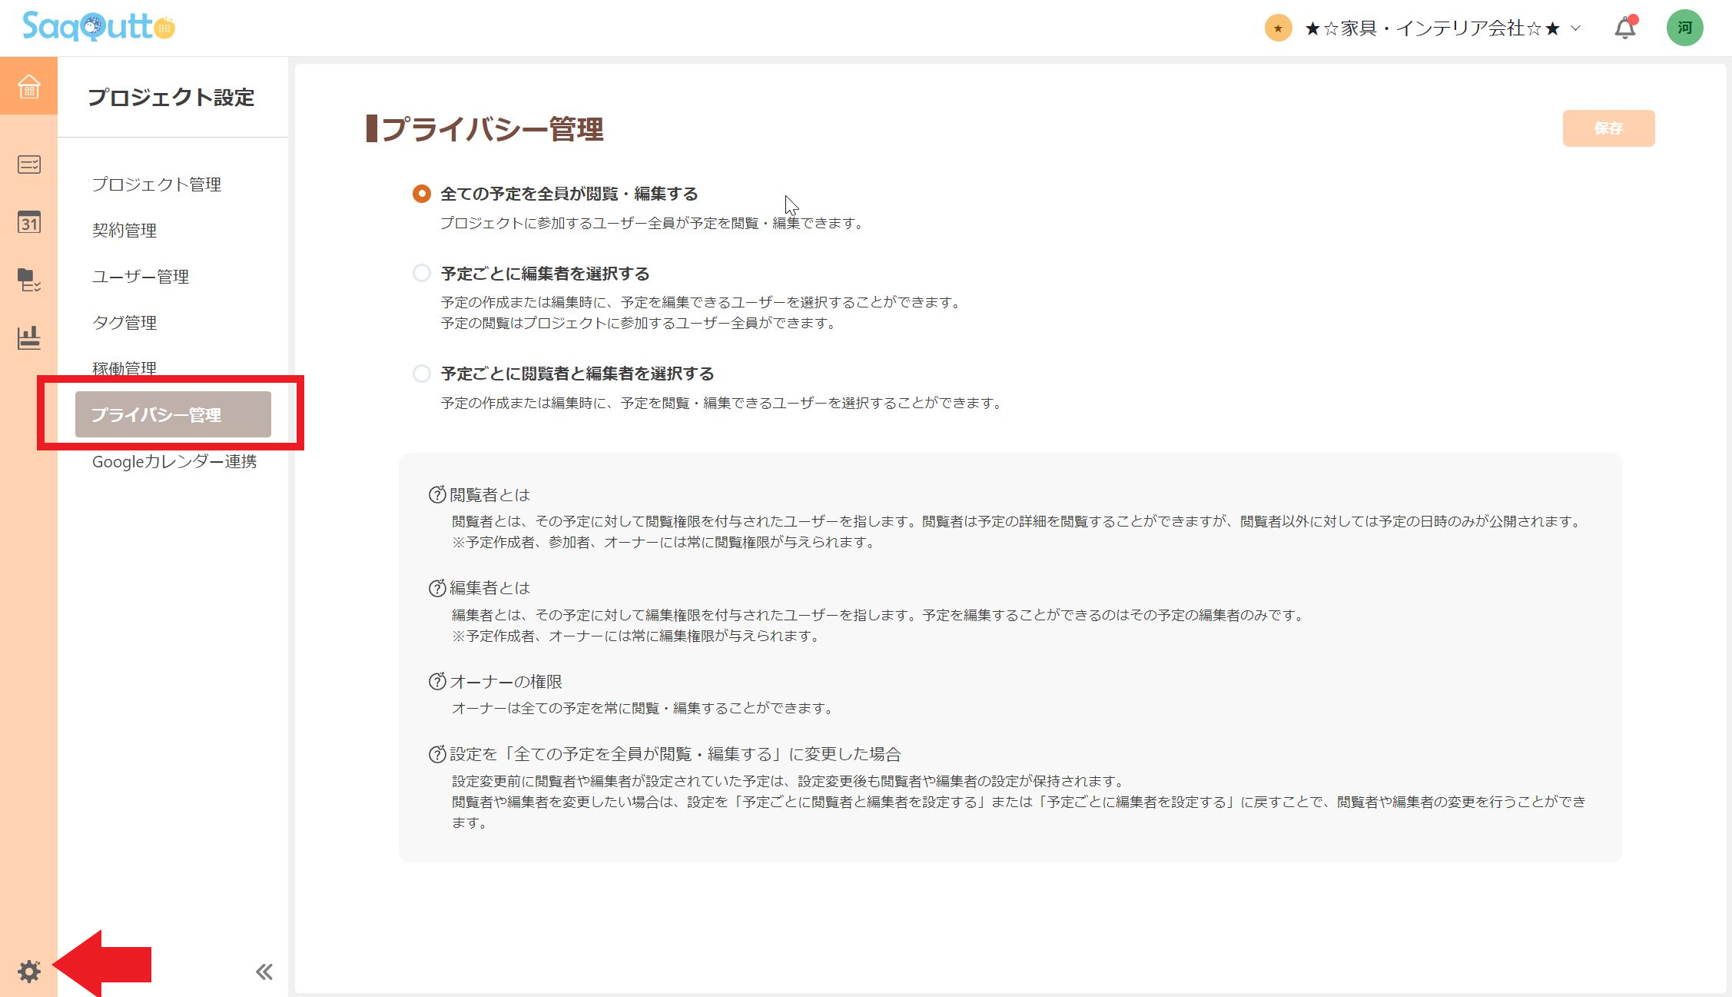Click the 保存 save button

click(x=1608, y=128)
